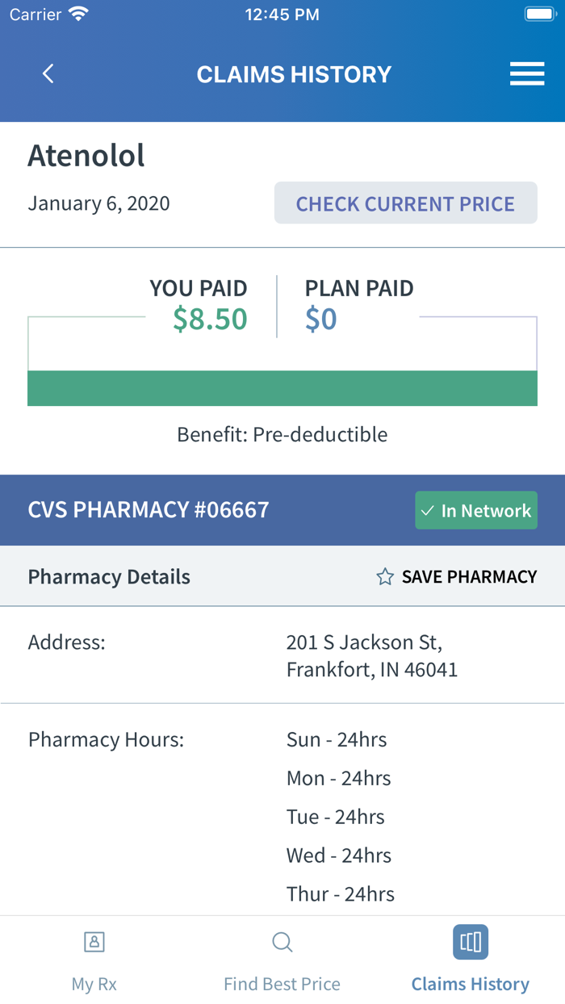
Task: Expand the Pharmacy Details section
Action: point(109,576)
